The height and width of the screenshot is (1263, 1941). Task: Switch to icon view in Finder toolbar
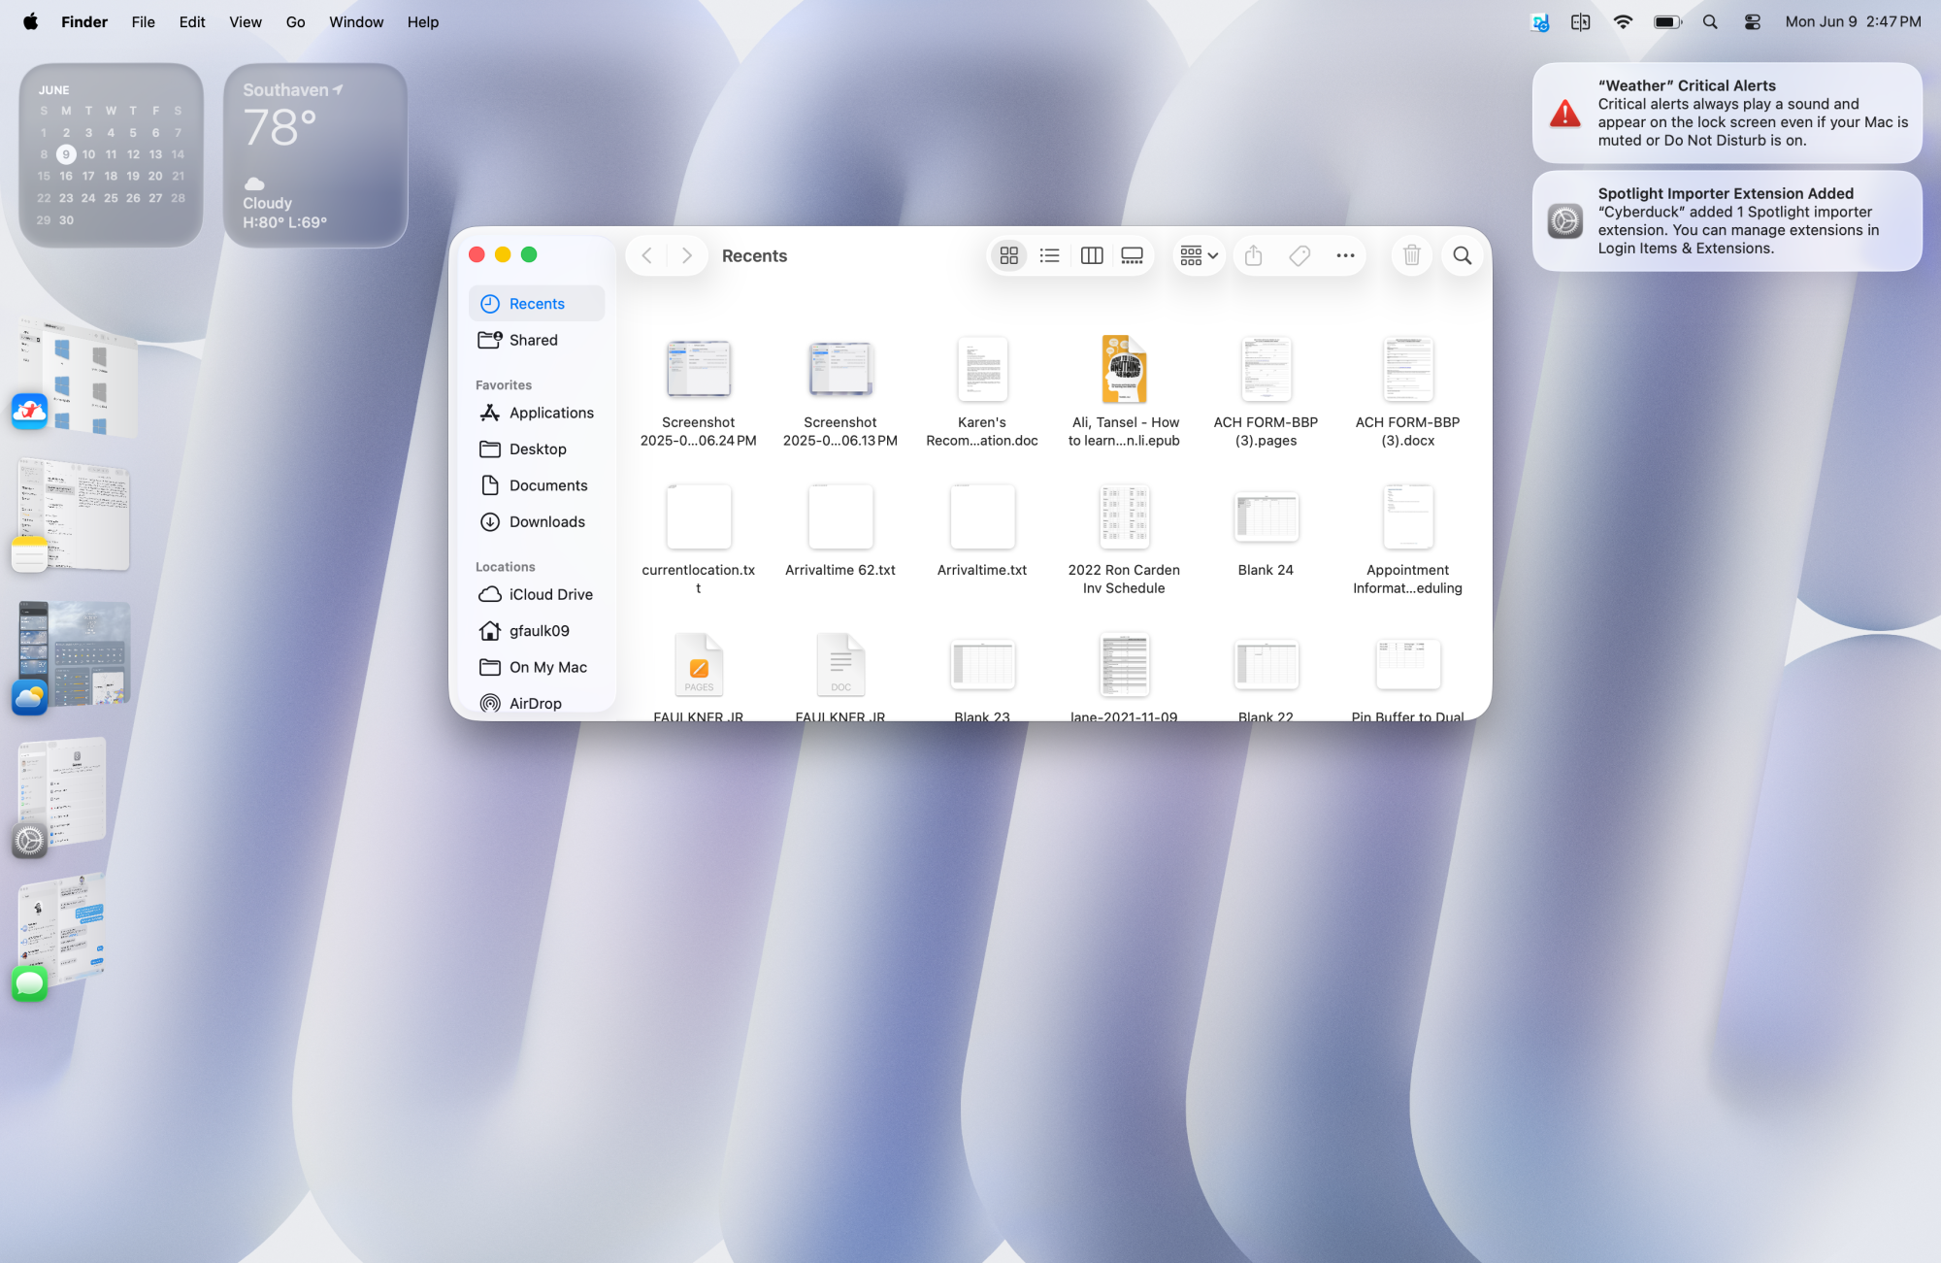(x=1009, y=255)
